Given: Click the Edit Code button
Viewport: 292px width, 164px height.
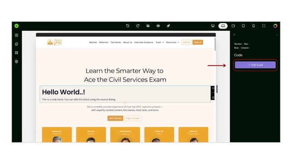Looking at the screenshot, I should point(255,65).
